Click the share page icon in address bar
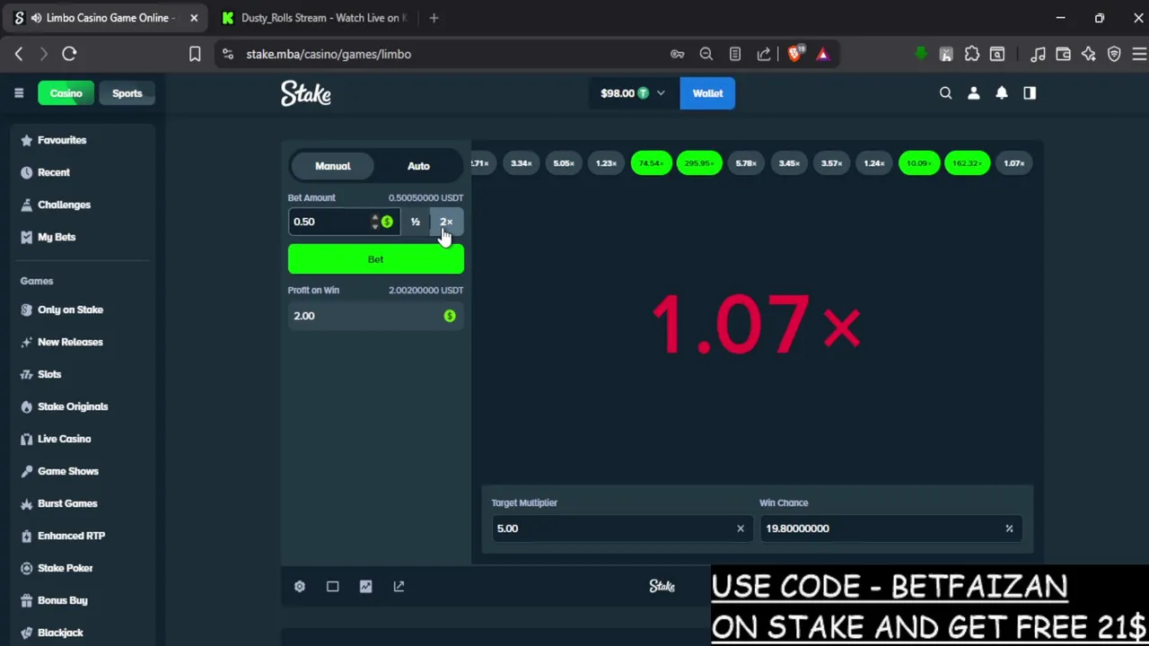1149x646 pixels. point(764,54)
